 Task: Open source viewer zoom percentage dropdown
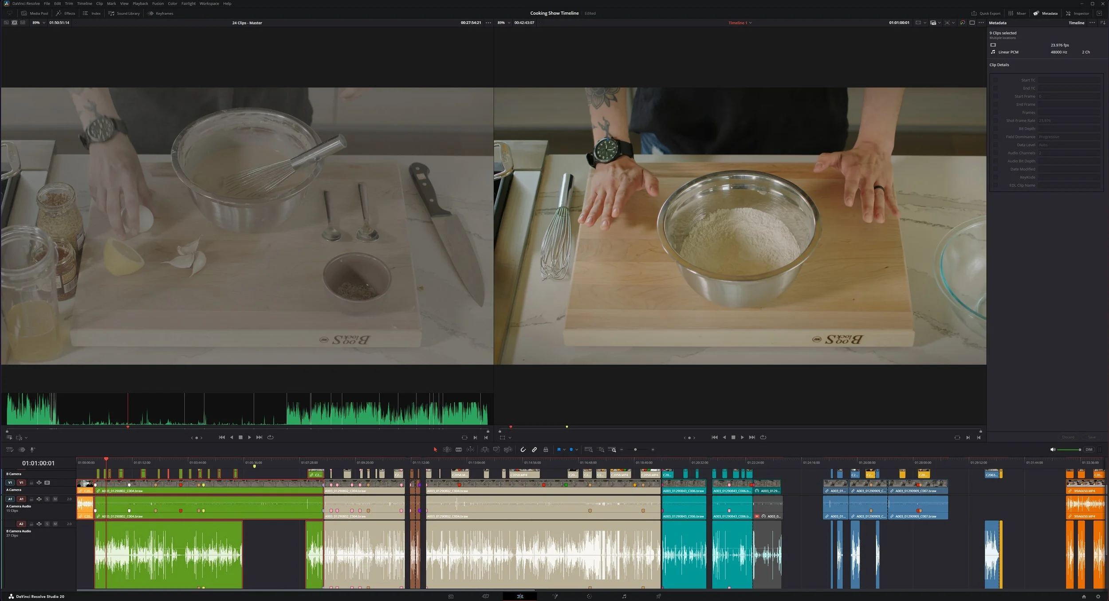pos(43,23)
